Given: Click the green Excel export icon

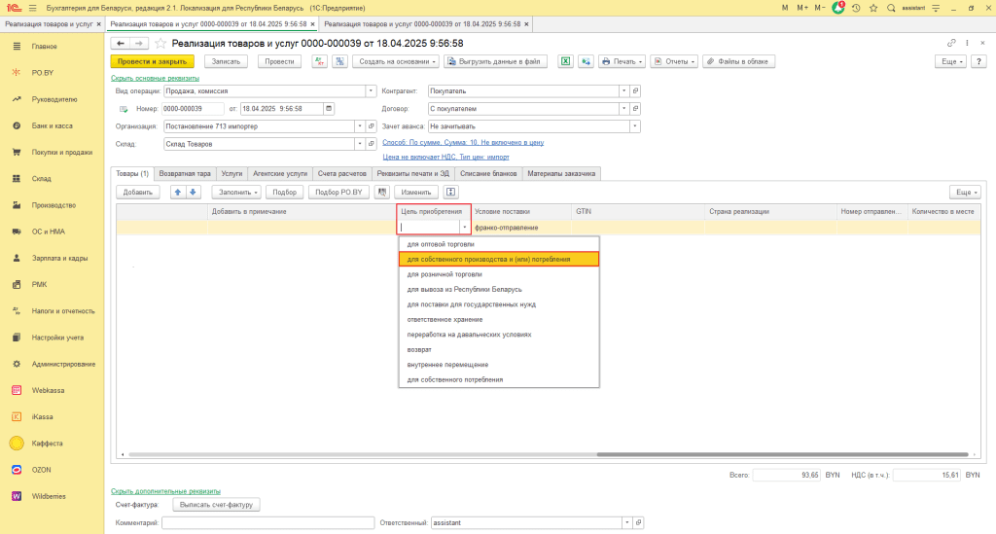Looking at the screenshot, I should (565, 61).
